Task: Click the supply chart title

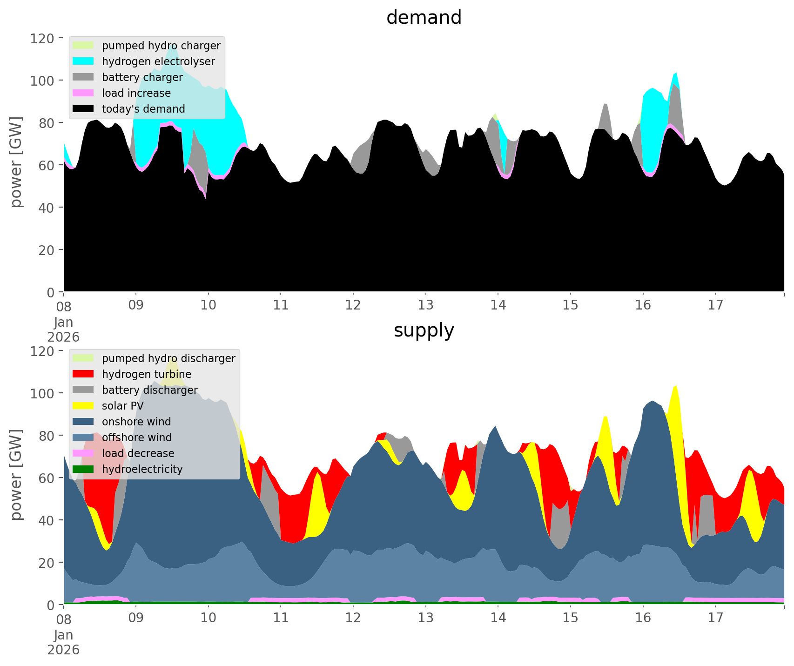Action: pos(424,330)
